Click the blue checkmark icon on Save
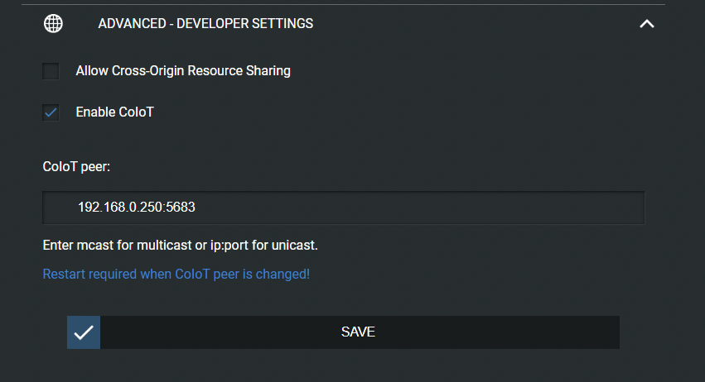The height and width of the screenshot is (382, 705). pos(84,332)
